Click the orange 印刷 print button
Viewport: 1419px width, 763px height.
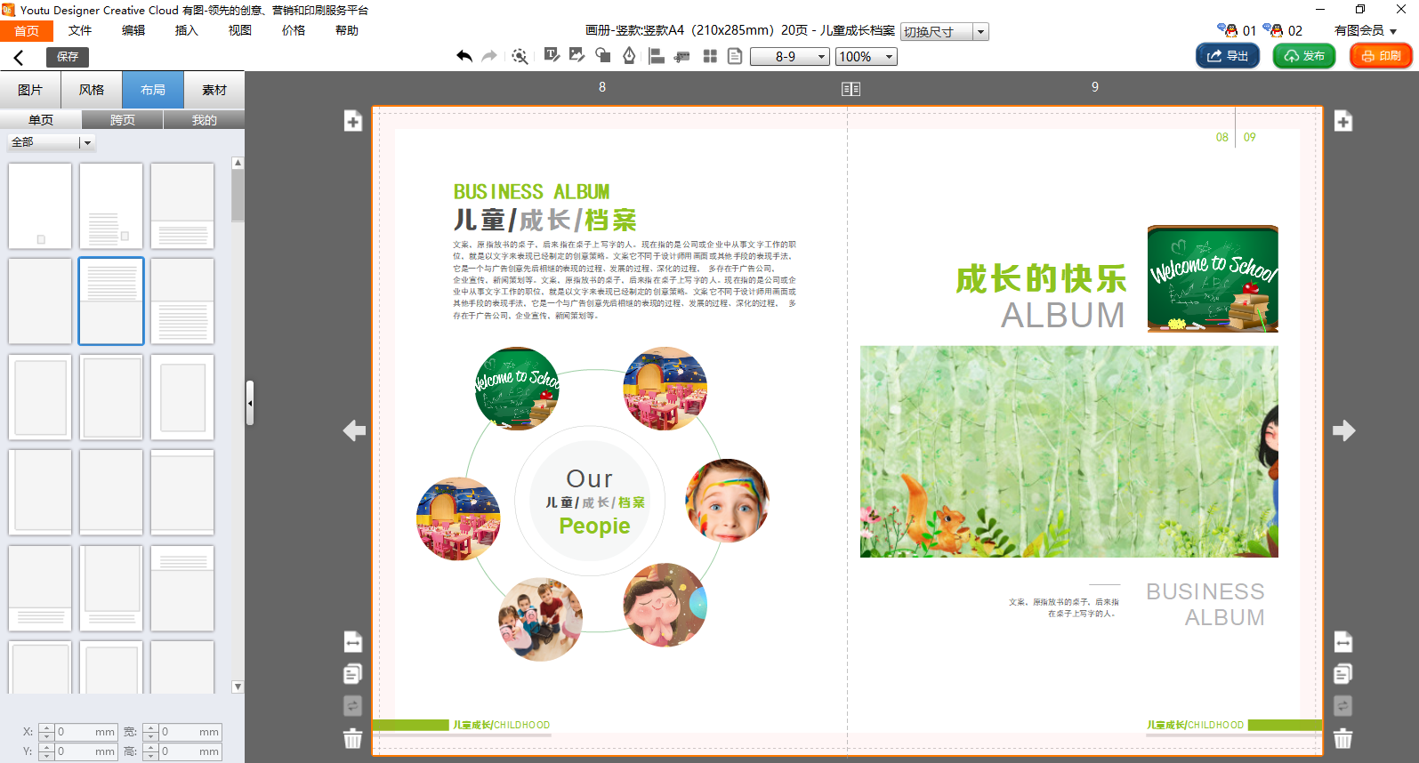(1381, 56)
